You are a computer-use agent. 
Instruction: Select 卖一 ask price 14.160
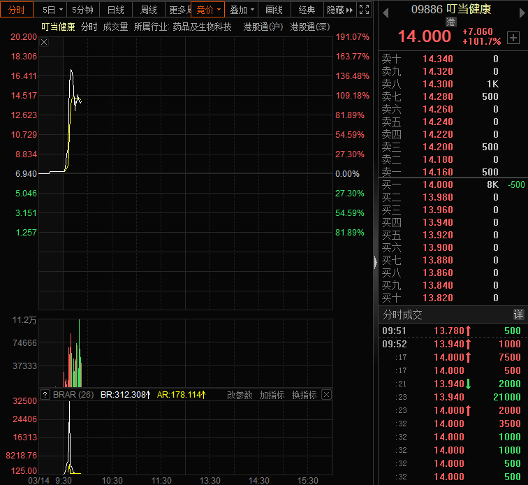tap(438, 172)
